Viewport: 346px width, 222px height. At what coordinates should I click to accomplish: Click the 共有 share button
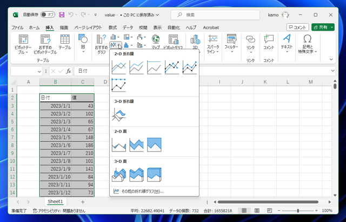coord(323,27)
